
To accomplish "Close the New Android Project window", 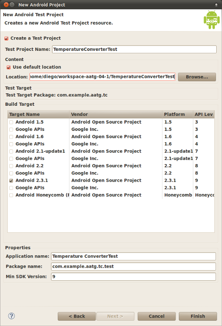I will 6,4.
